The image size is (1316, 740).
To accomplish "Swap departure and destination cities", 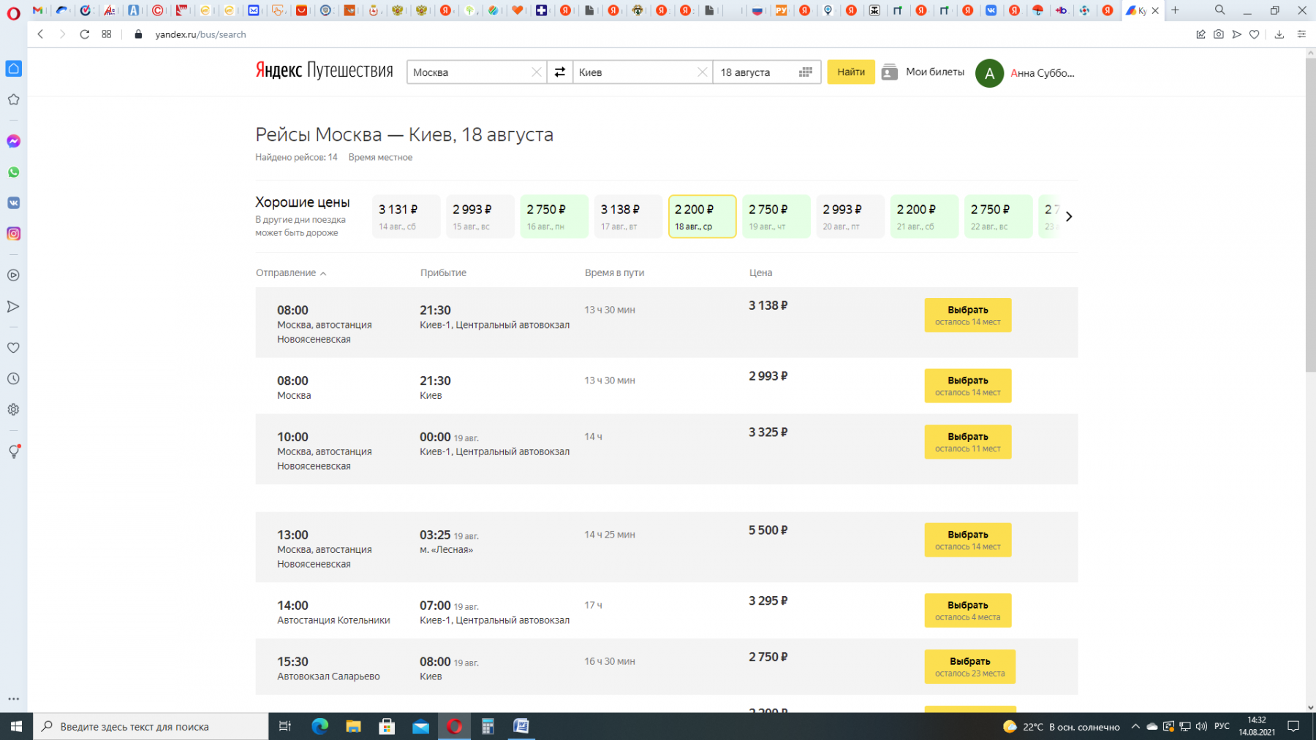I will [559, 72].
